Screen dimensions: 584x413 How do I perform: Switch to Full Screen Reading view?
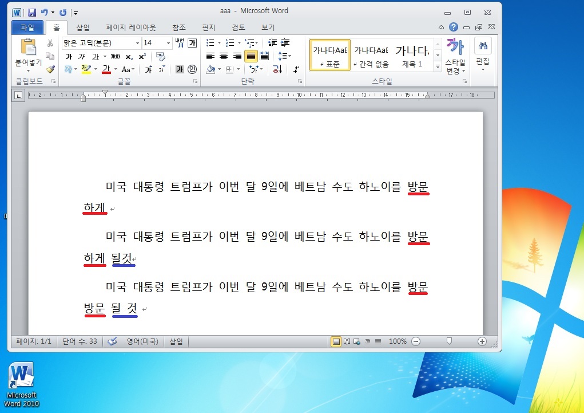pos(347,341)
